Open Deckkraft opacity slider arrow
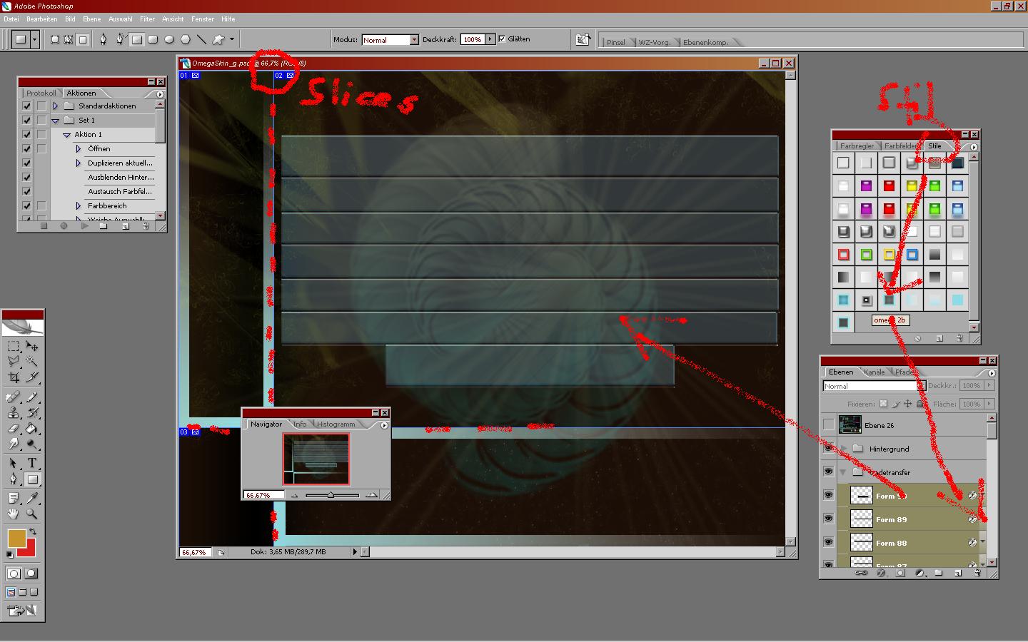The width and height of the screenshot is (1028, 642). (x=490, y=39)
